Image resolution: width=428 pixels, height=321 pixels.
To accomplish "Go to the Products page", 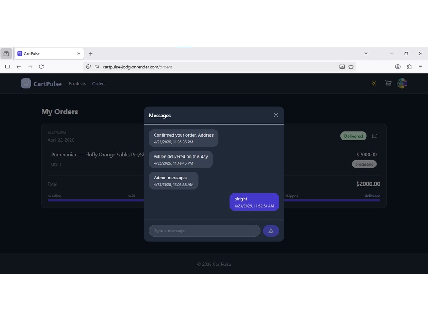I will [x=77, y=83].
